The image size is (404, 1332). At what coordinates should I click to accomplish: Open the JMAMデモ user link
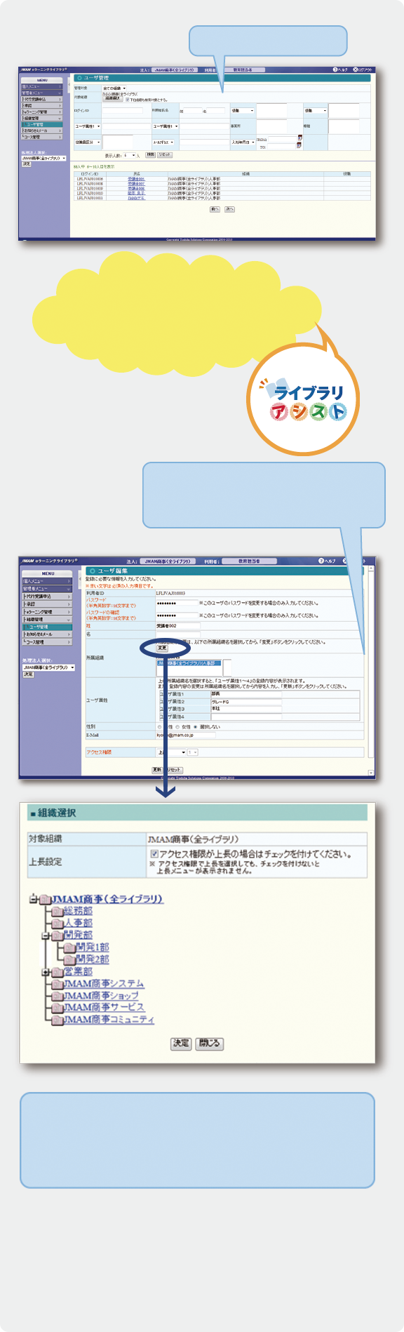point(136,198)
